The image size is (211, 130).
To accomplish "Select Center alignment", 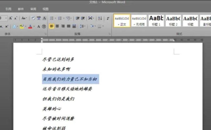I will tap(57, 26).
